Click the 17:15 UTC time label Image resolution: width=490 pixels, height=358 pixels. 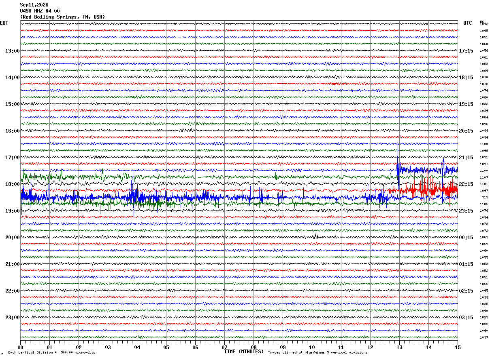click(466, 51)
